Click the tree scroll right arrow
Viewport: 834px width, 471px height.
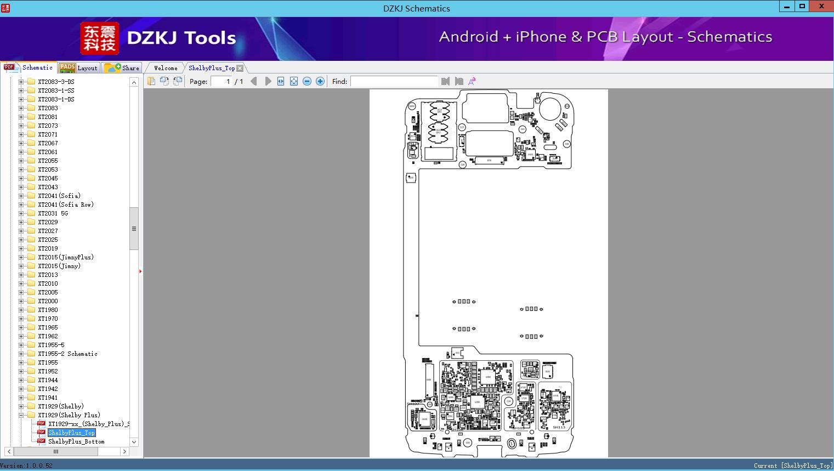point(124,451)
